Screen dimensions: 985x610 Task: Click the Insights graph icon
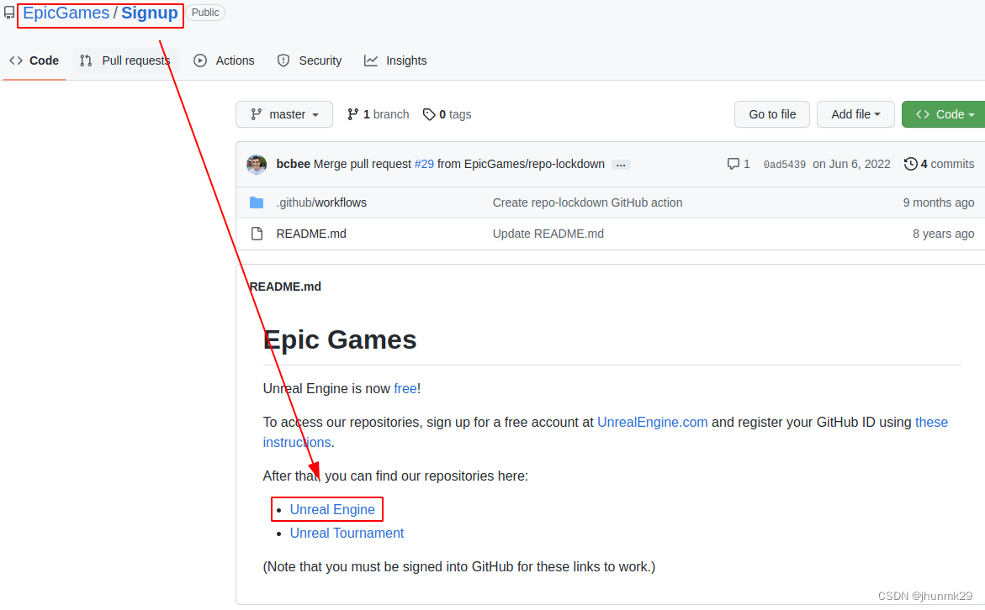pos(371,60)
